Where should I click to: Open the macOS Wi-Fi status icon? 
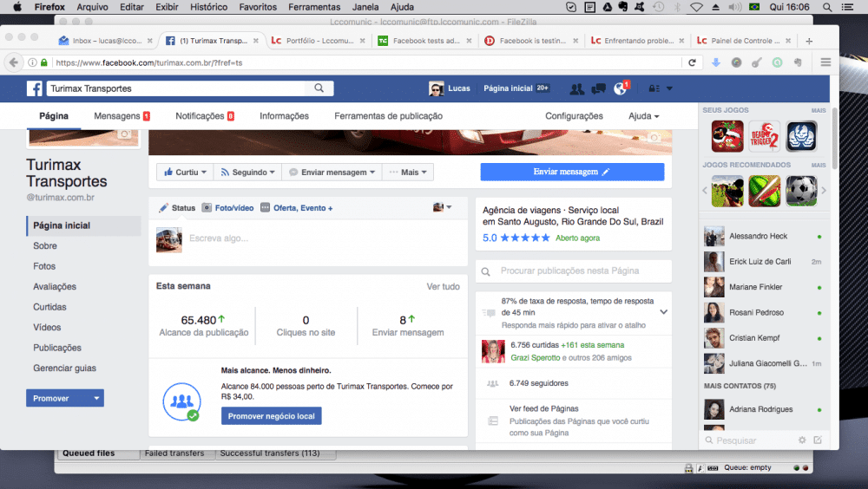pyautogui.click(x=696, y=7)
